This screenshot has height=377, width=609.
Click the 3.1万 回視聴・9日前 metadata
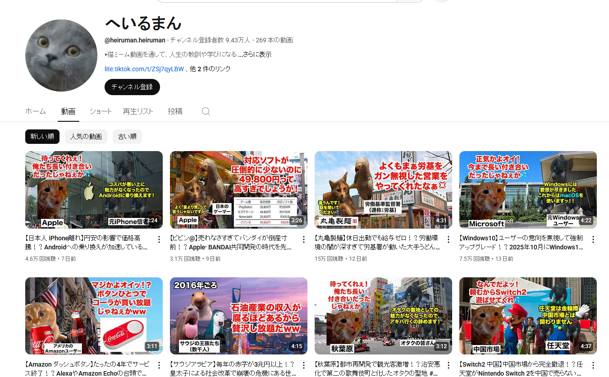pyautogui.click(x=195, y=259)
